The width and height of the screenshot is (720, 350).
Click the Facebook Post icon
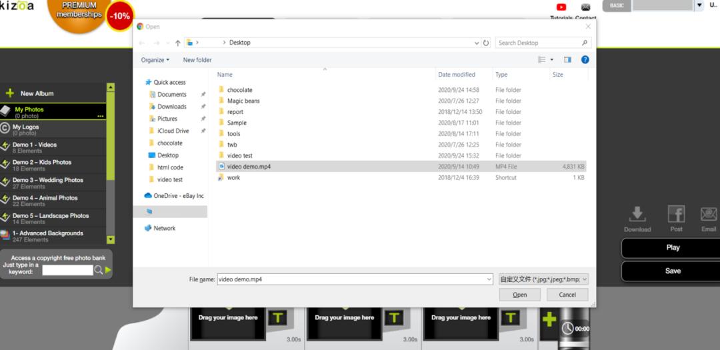click(676, 215)
